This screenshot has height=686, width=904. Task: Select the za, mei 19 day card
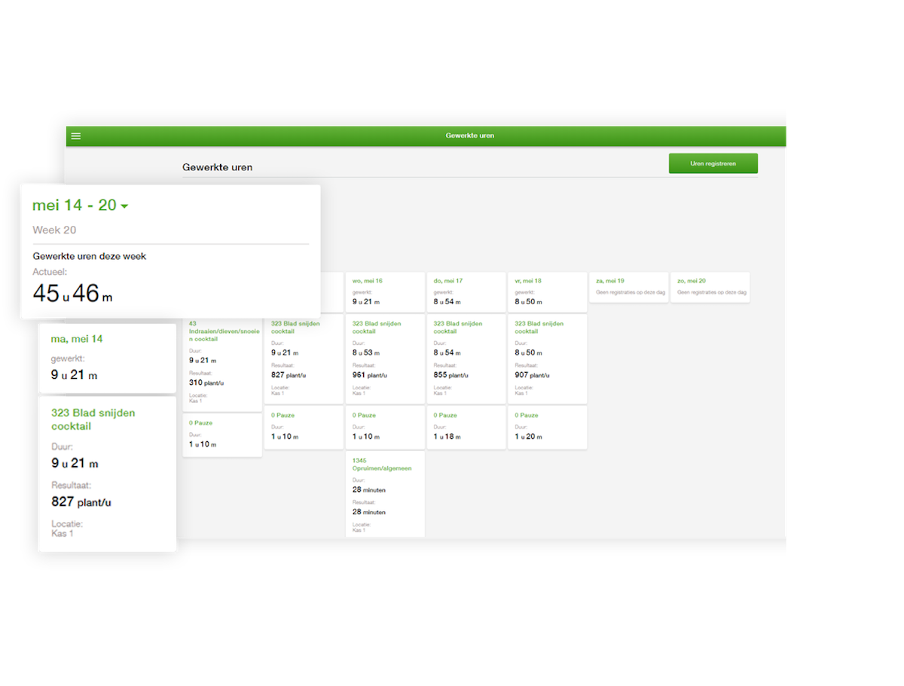click(x=628, y=287)
